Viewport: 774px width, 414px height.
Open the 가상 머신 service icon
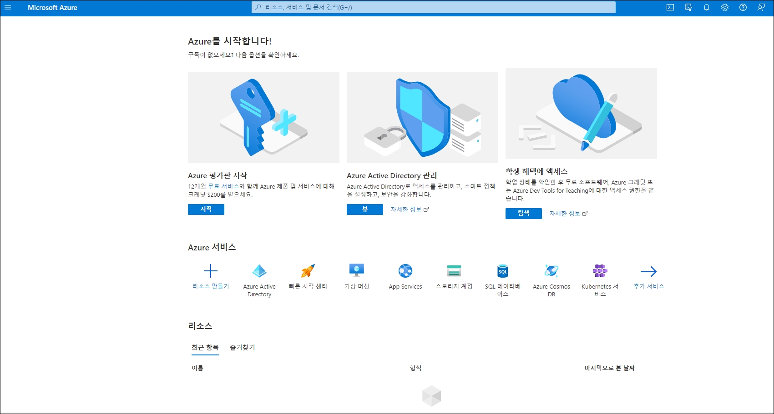(357, 271)
